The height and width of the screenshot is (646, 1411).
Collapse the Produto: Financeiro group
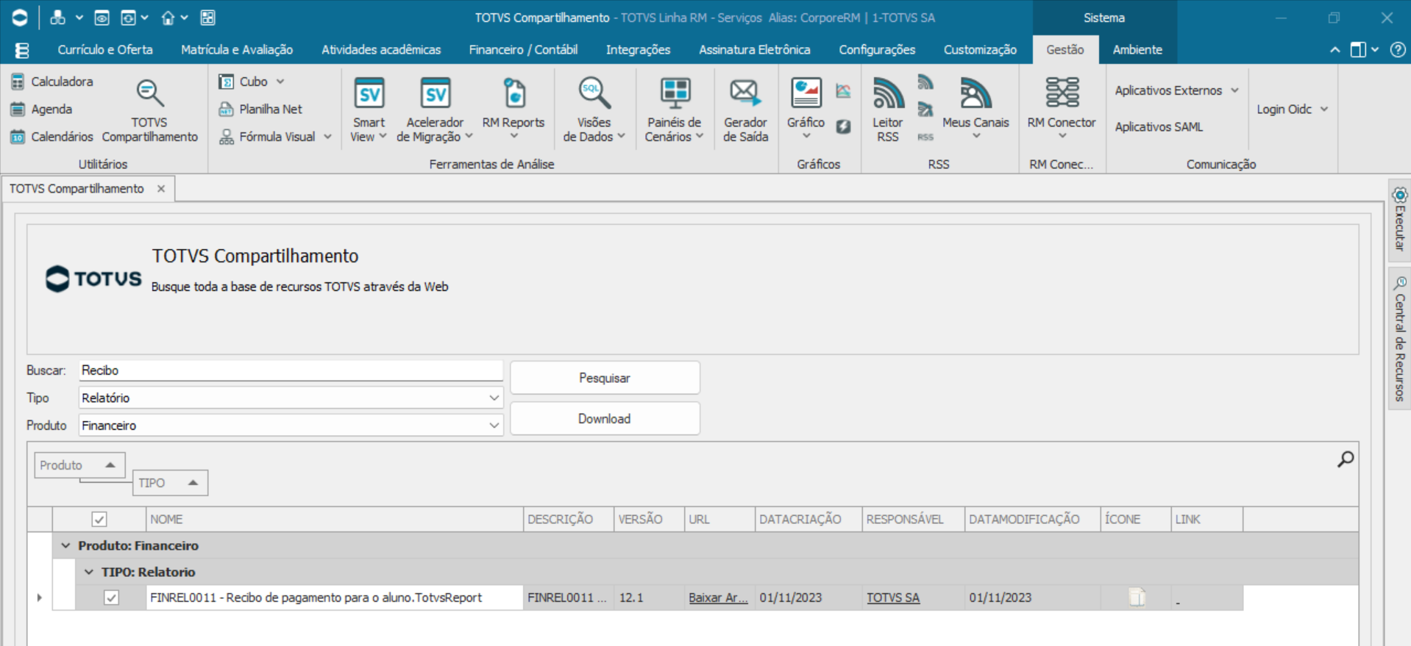pos(65,545)
